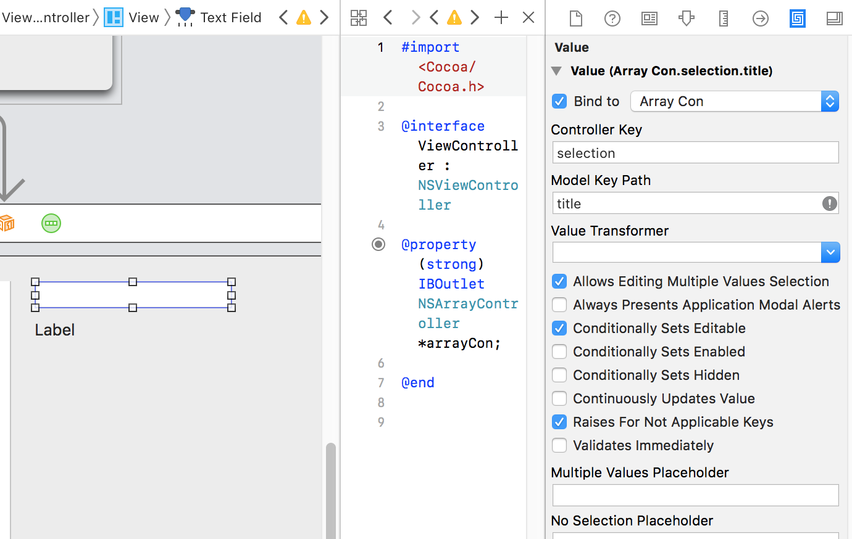
Task: Collapse the Value binding disclosure triangle
Action: [x=556, y=71]
